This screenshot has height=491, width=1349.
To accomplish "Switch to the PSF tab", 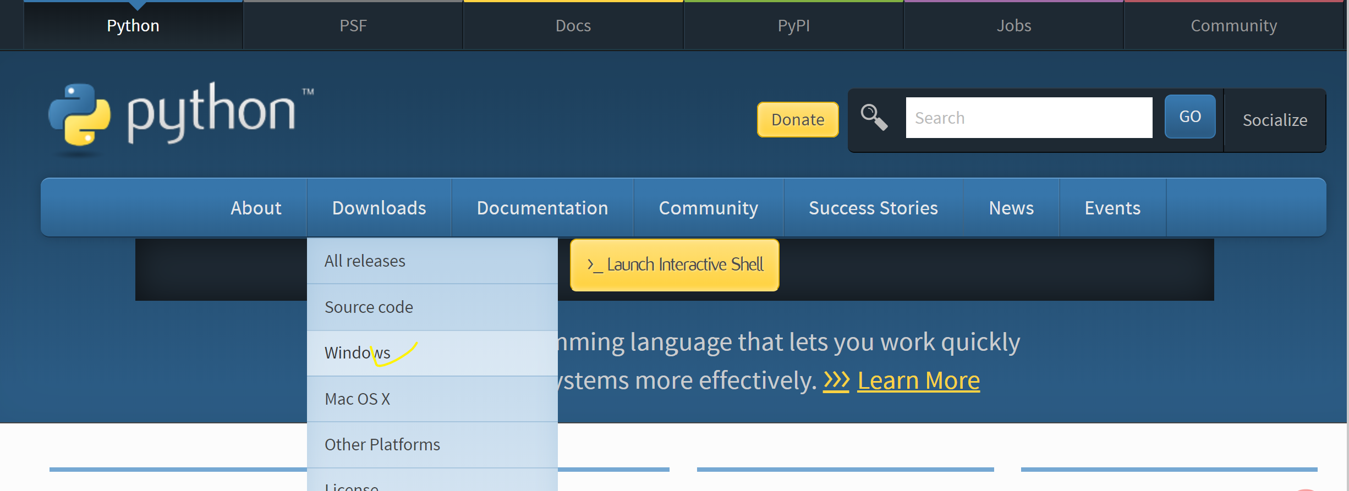I will pyautogui.click(x=353, y=26).
